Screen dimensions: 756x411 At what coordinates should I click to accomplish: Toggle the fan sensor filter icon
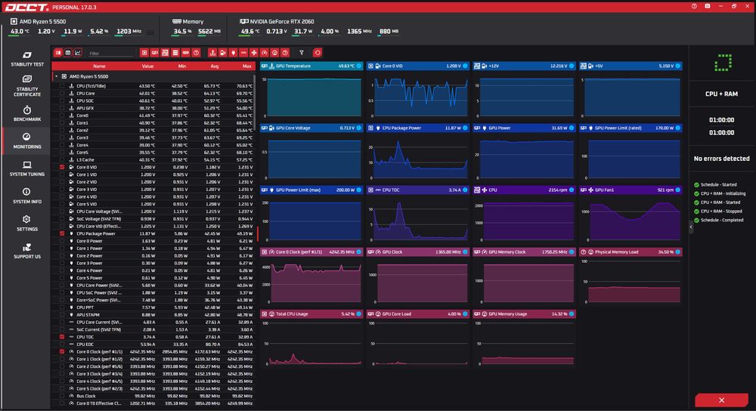coord(254,53)
